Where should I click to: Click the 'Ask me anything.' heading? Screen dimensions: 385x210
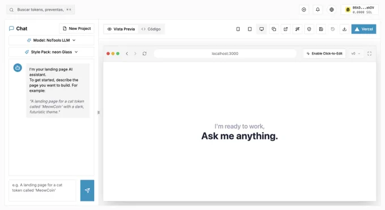(239, 136)
